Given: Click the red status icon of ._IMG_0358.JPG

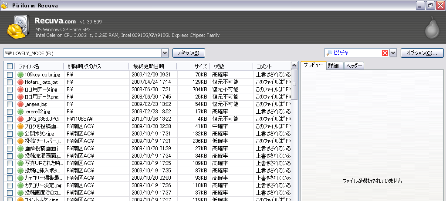Looking at the screenshot, I should coord(20,119).
